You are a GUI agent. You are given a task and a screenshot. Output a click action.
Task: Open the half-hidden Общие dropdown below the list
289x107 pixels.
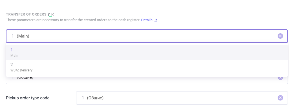pyautogui.click(x=147, y=80)
